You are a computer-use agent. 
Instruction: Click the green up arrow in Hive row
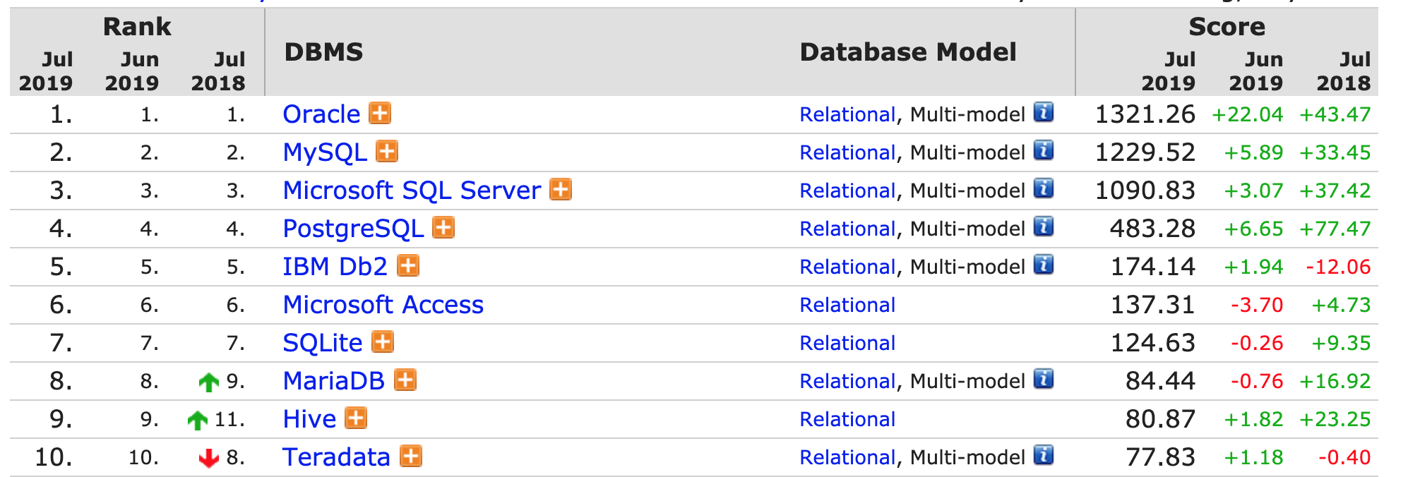(x=198, y=421)
